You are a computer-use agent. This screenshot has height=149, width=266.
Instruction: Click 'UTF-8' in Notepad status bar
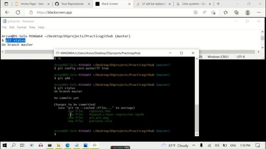(241, 57)
